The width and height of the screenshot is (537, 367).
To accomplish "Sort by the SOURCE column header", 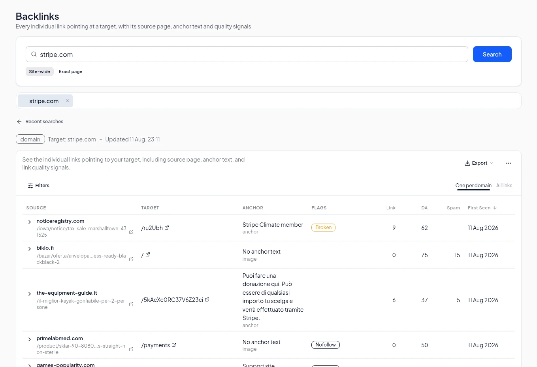I will (x=36, y=208).
